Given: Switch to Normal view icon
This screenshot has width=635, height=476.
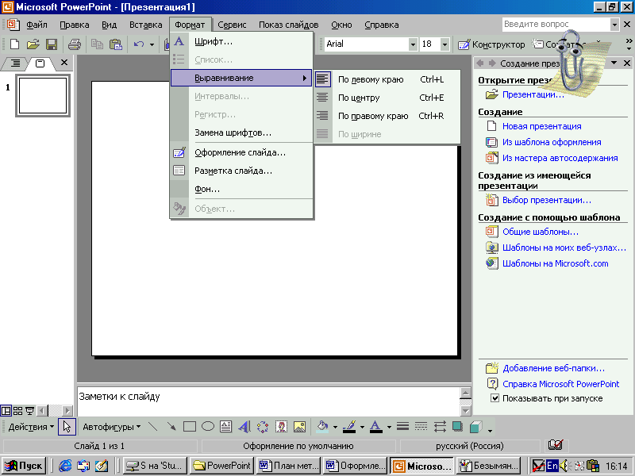Looking at the screenshot, I should coord(6,411).
